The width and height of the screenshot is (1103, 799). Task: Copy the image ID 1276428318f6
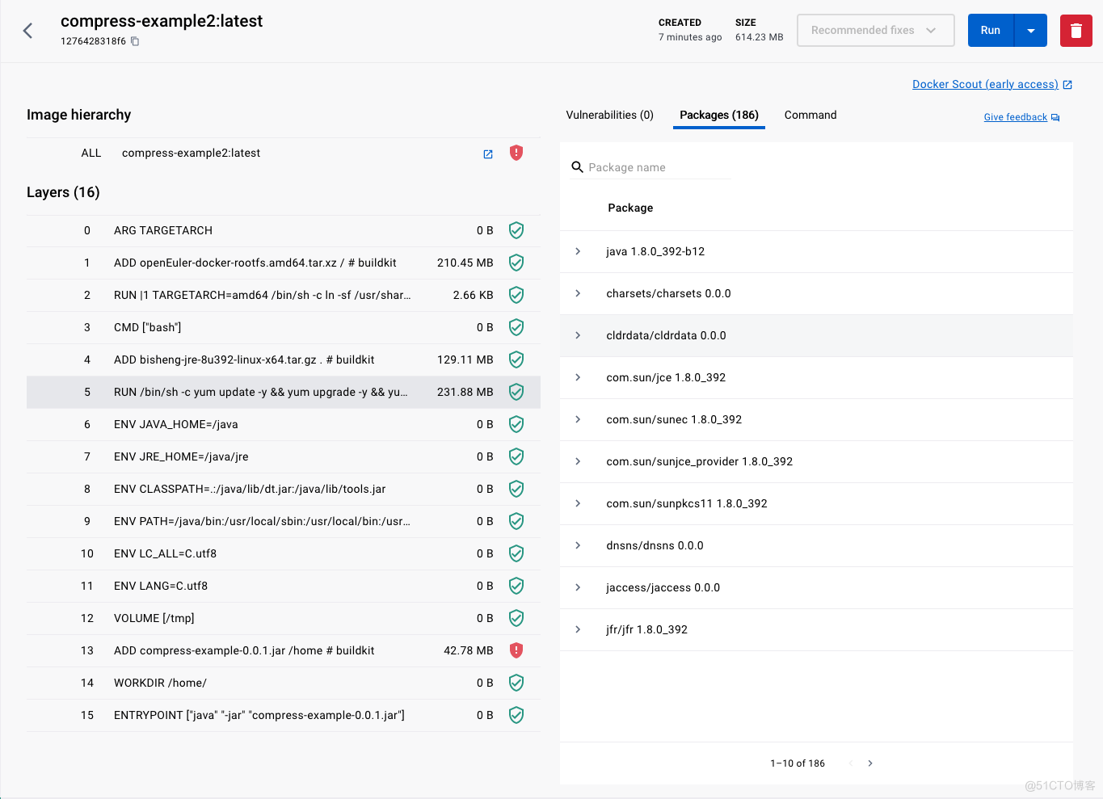pos(135,41)
